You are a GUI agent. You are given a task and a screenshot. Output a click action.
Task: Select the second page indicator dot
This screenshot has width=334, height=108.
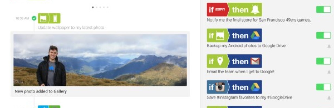pos(96,7)
